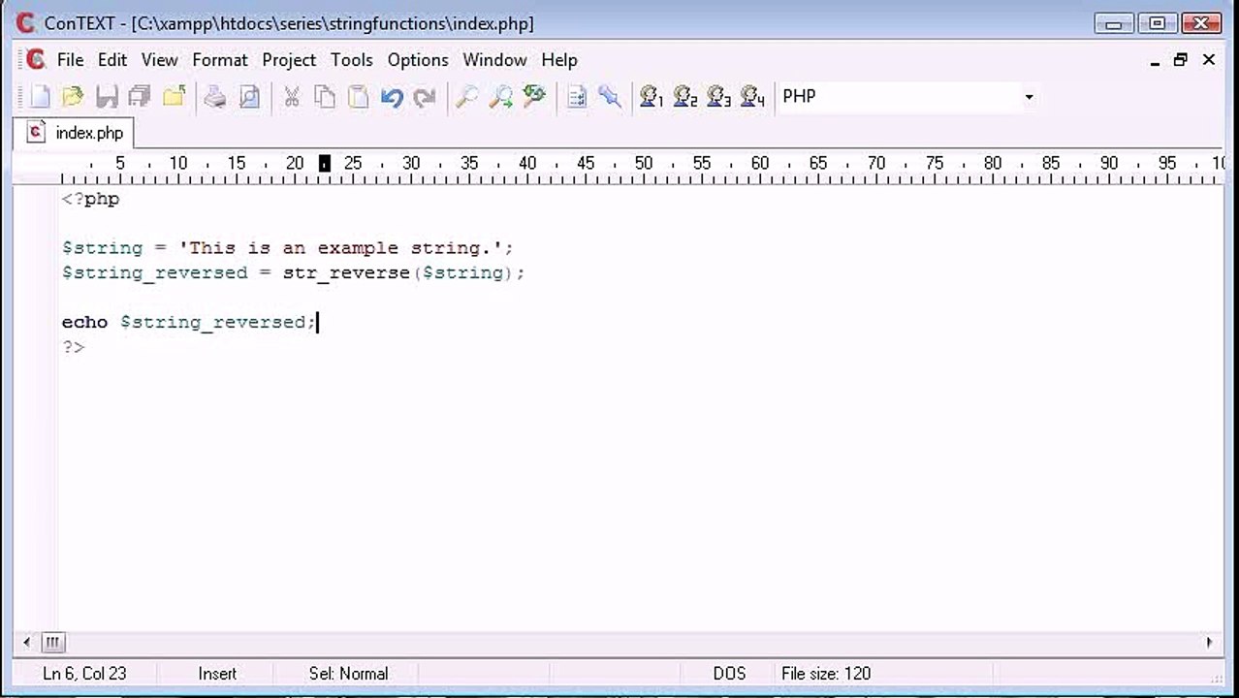Screen dimensions: 1239x698
Task: Open the Format menu
Action: click(x=220, y=60)
